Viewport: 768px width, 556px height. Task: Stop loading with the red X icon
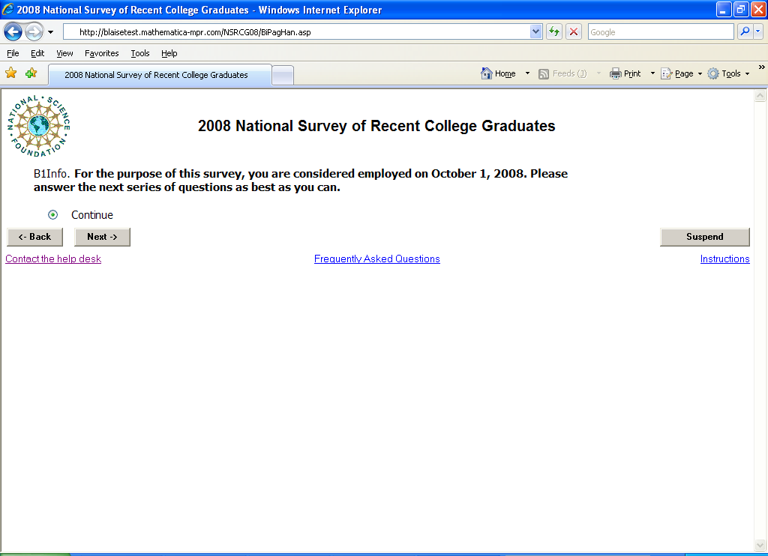[574, 32]
